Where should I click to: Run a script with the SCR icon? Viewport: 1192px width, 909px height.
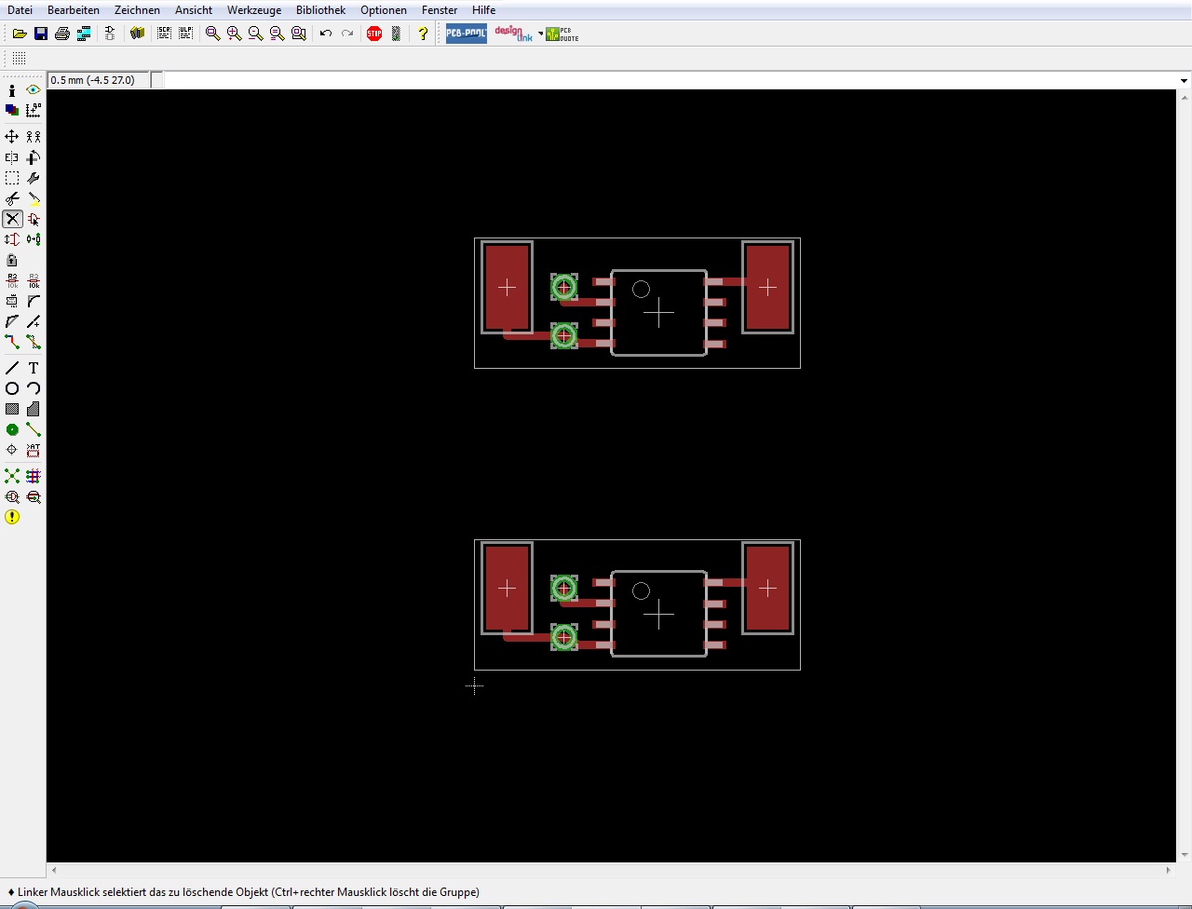coord(165,34)
